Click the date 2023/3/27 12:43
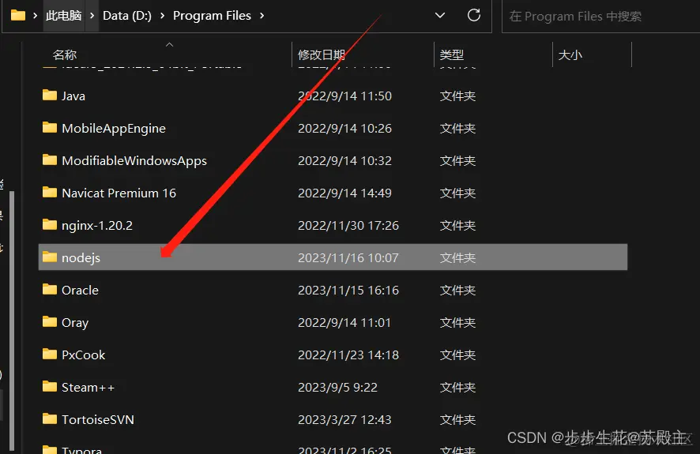Screen dimensions: 700x454 coord(344,420)
